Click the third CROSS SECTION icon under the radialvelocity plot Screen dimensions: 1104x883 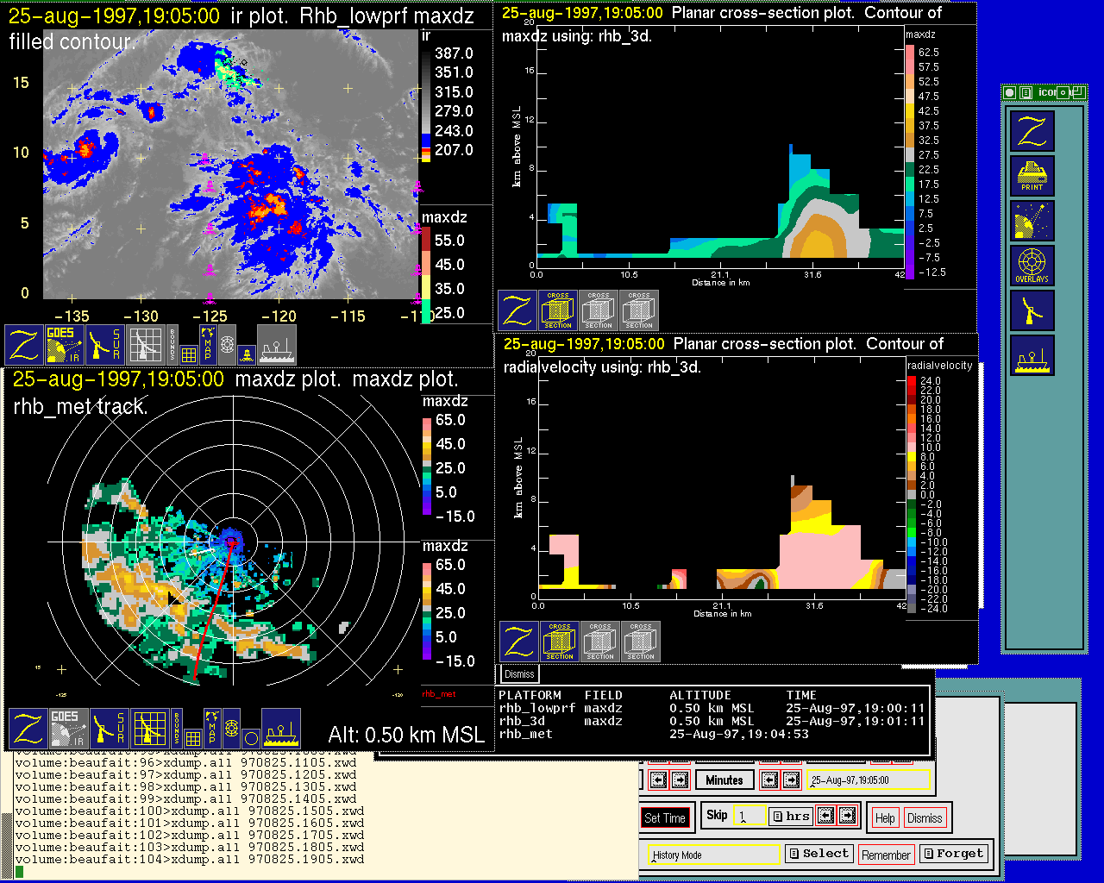click(641, 642)
